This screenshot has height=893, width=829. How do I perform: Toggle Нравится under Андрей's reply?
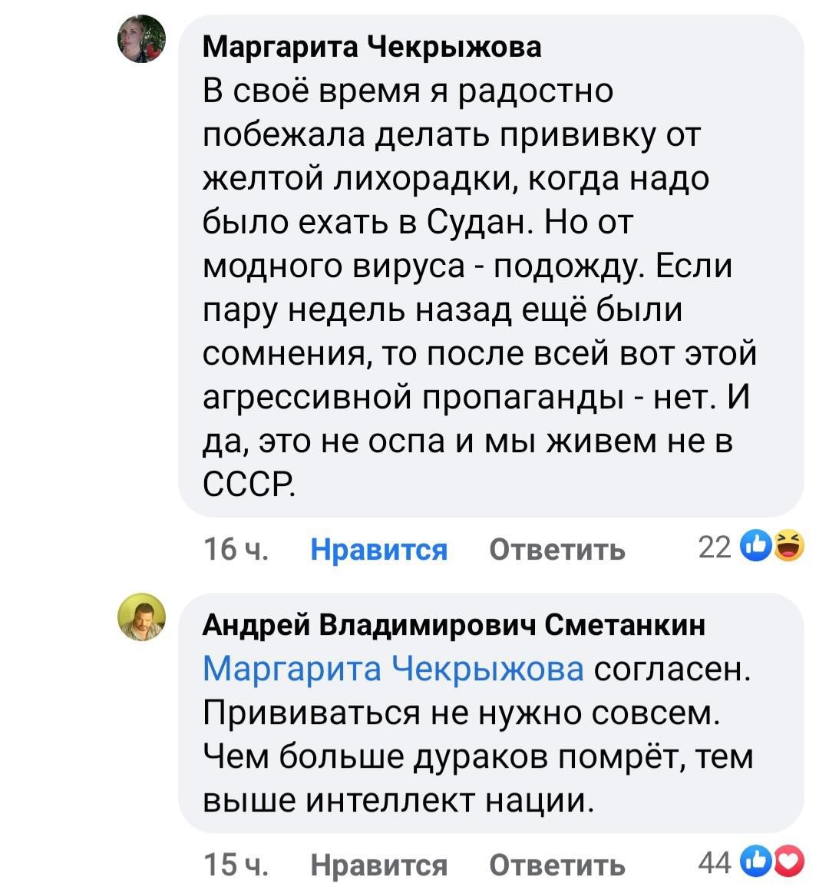(378, 865)
